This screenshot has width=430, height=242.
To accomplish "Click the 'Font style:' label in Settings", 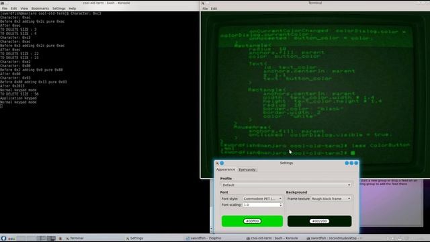I will [230, 199].
